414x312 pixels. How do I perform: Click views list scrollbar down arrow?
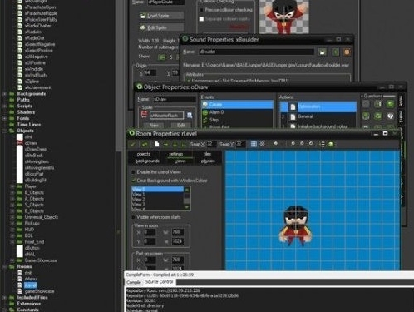(187, 207)
